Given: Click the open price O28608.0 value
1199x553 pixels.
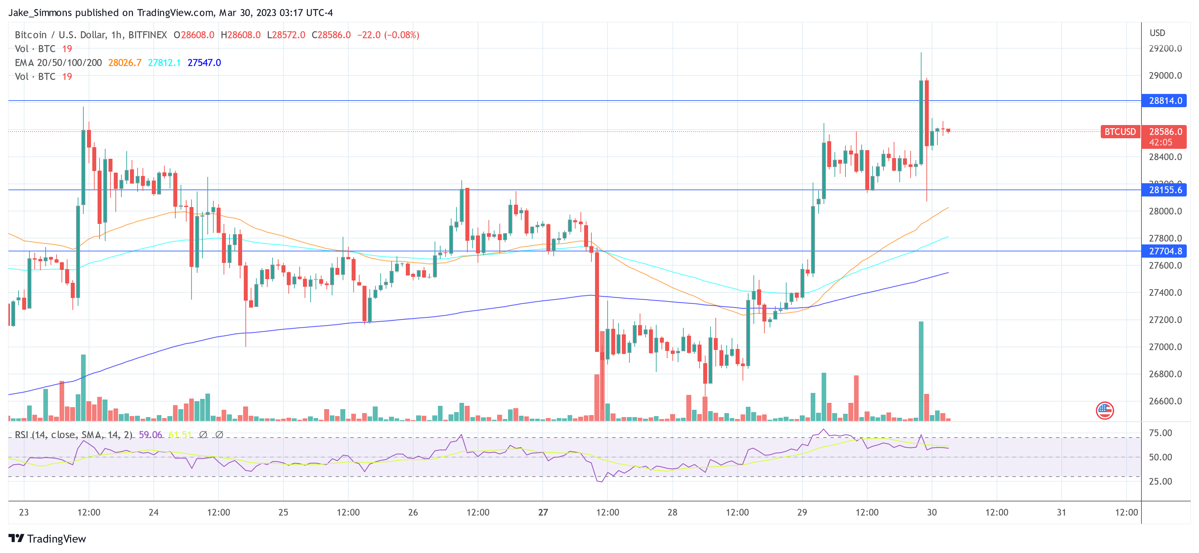Looking at the screenshot, I should pos(193,35).
